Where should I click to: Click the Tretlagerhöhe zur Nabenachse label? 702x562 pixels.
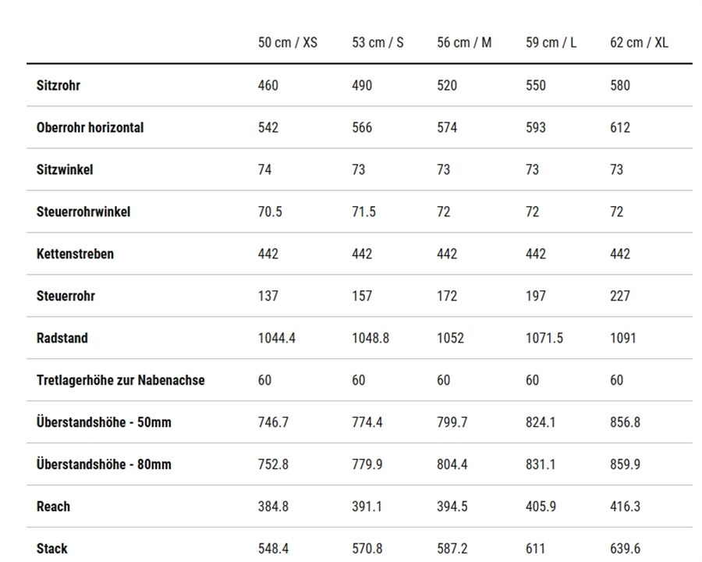[120, 380]
